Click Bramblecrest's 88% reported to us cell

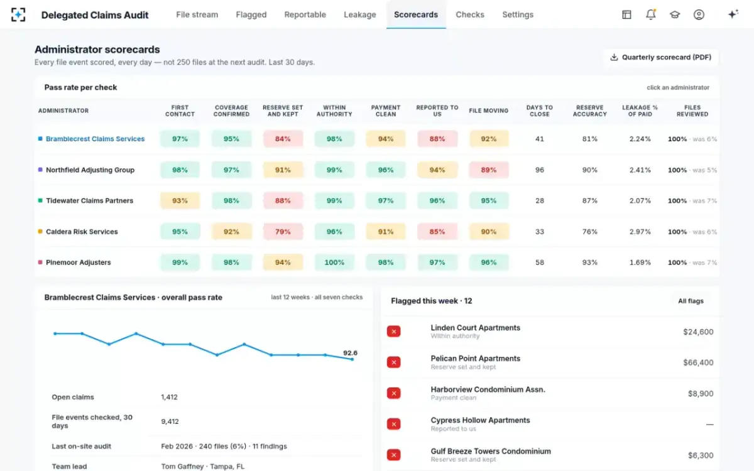coord(437,139)
